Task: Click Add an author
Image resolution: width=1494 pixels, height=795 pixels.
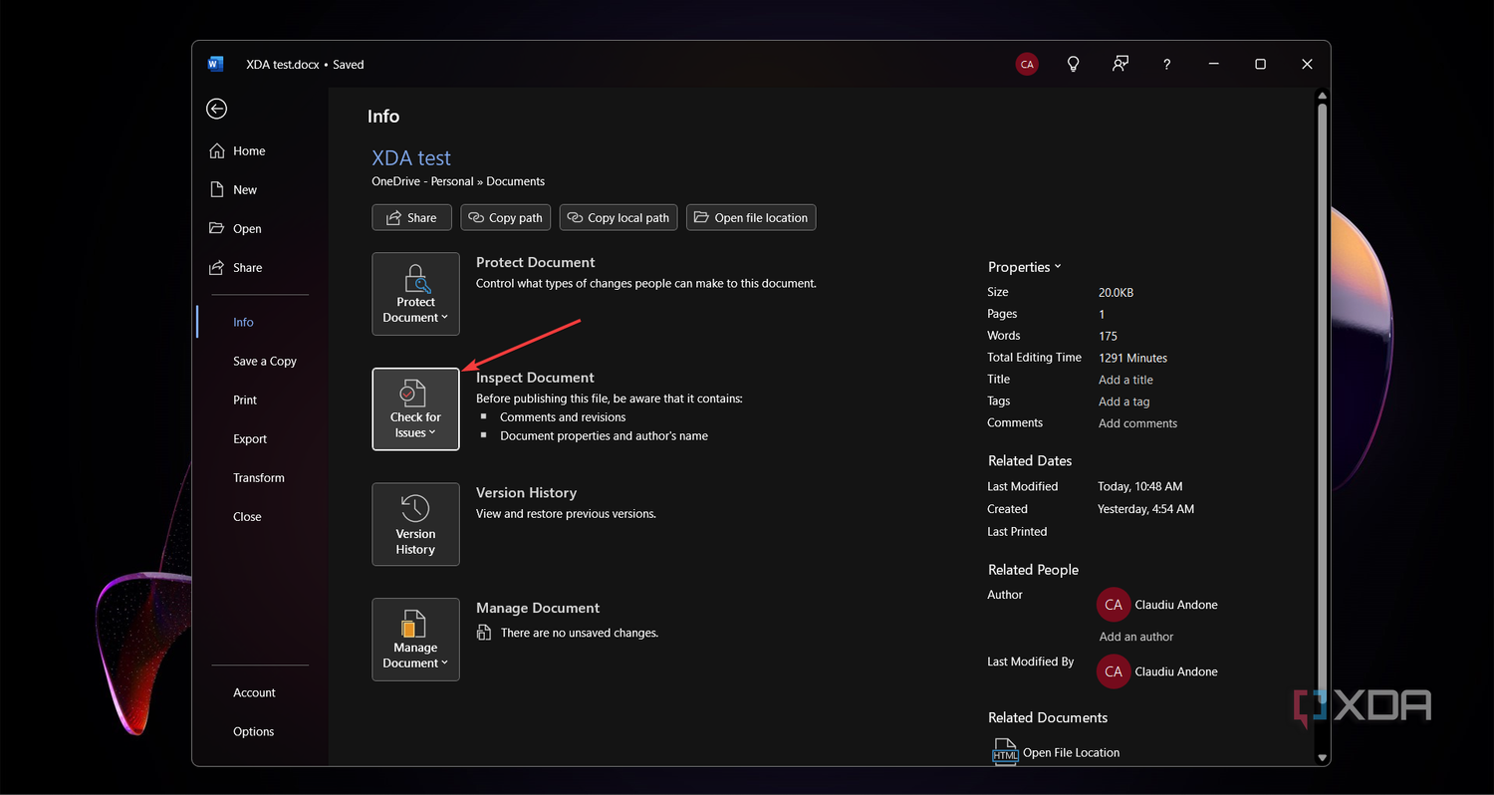Action: tap(1136, 637)
